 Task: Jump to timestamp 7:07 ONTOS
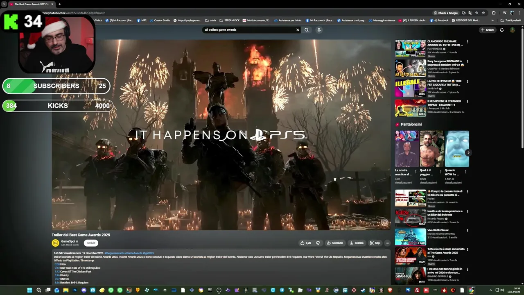(57, 279)
